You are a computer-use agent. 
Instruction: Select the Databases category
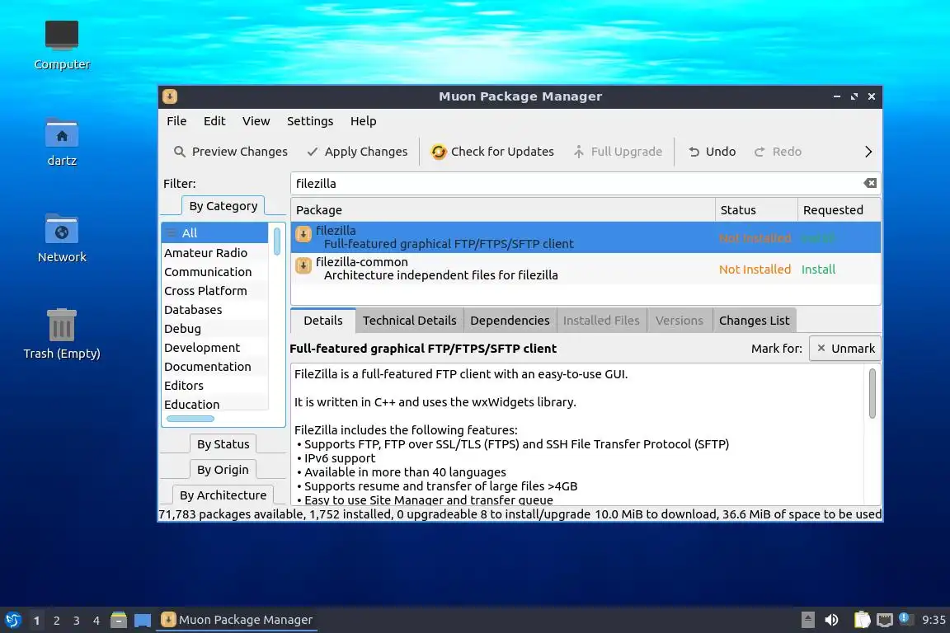coord(214,310)
